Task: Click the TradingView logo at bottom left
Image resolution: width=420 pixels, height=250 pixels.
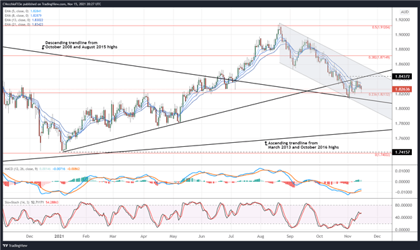Action: (x=15, y=246)
